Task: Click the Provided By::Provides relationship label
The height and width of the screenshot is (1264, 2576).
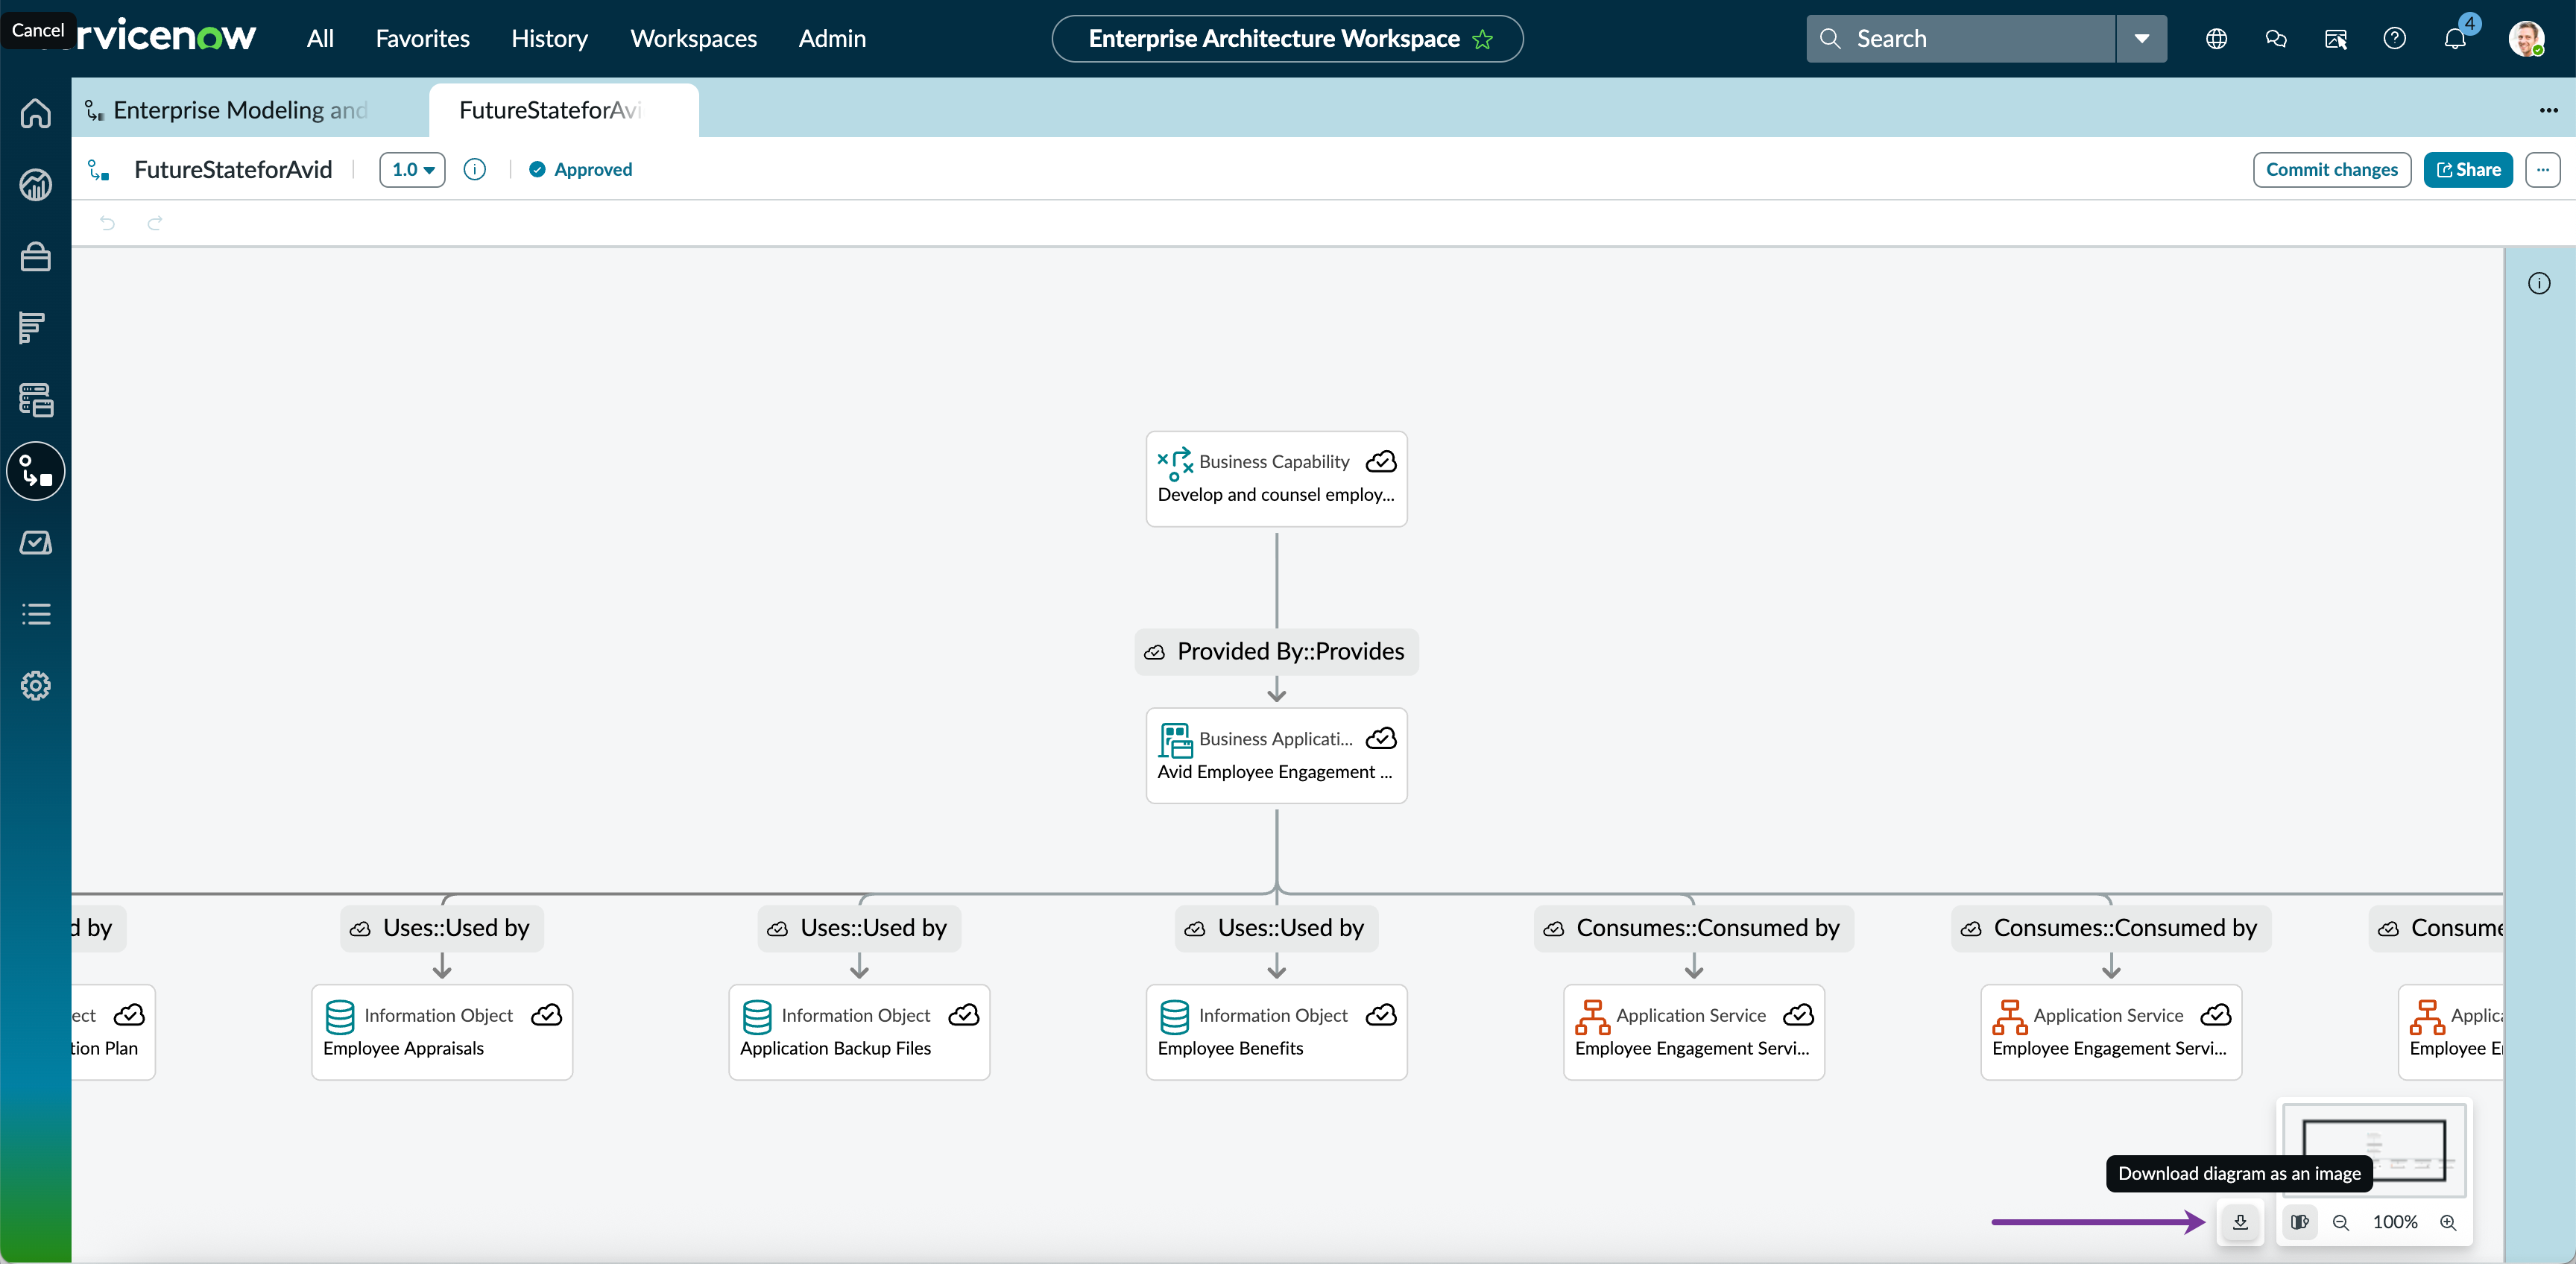Action: click(x=1276, y=652)
